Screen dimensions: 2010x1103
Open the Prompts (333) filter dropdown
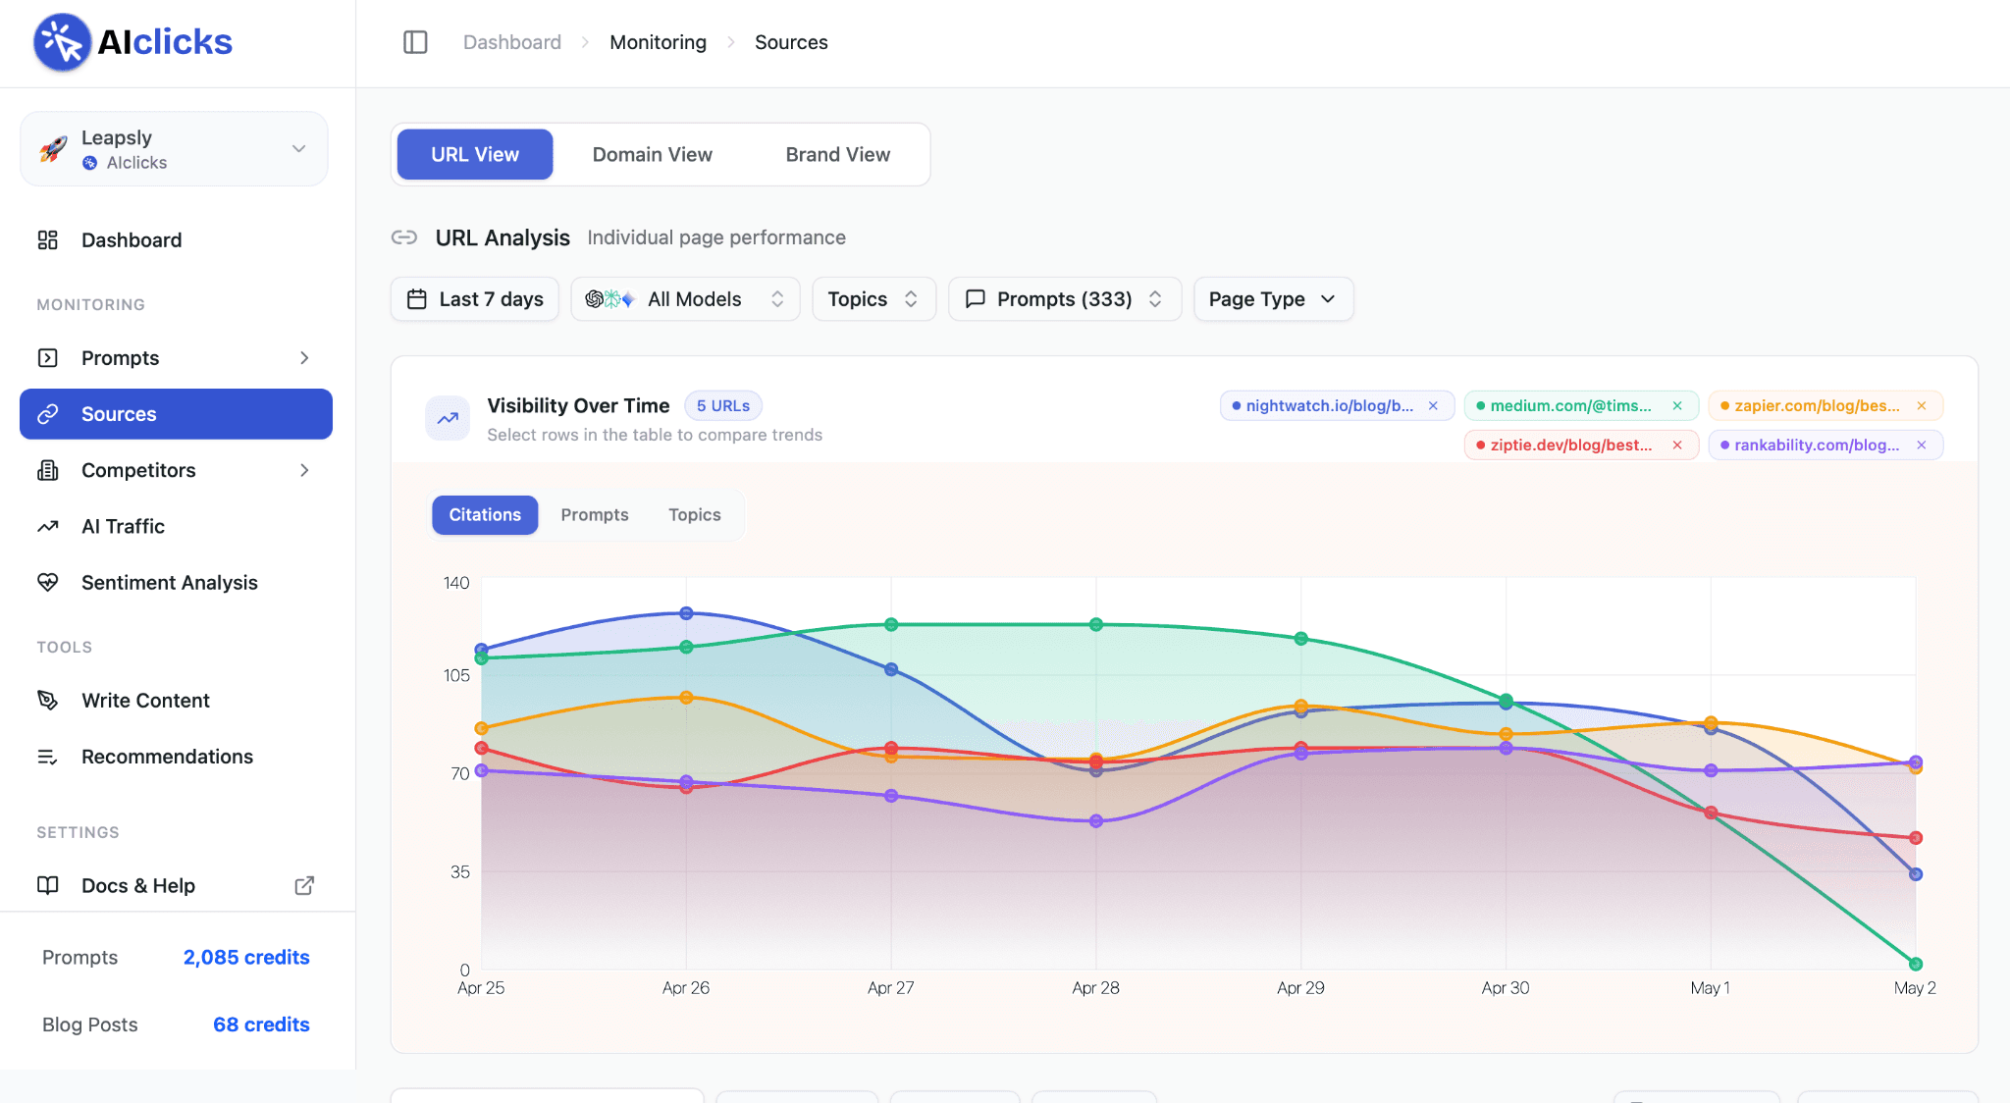point(1065,299)
